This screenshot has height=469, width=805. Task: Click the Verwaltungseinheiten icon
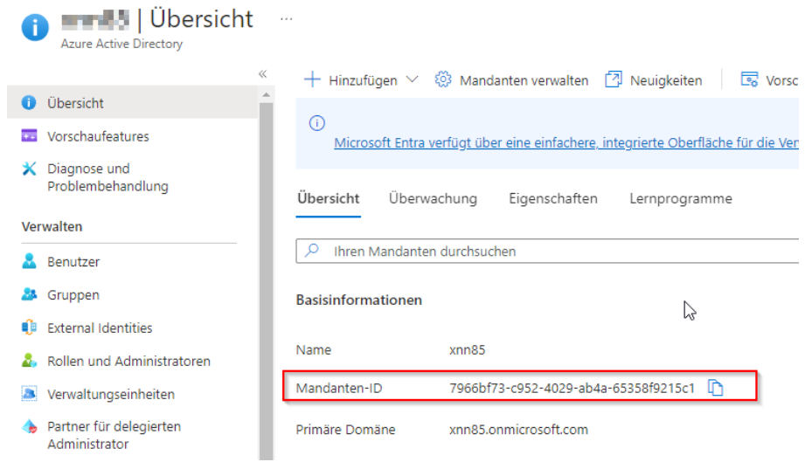pos(29,394)
